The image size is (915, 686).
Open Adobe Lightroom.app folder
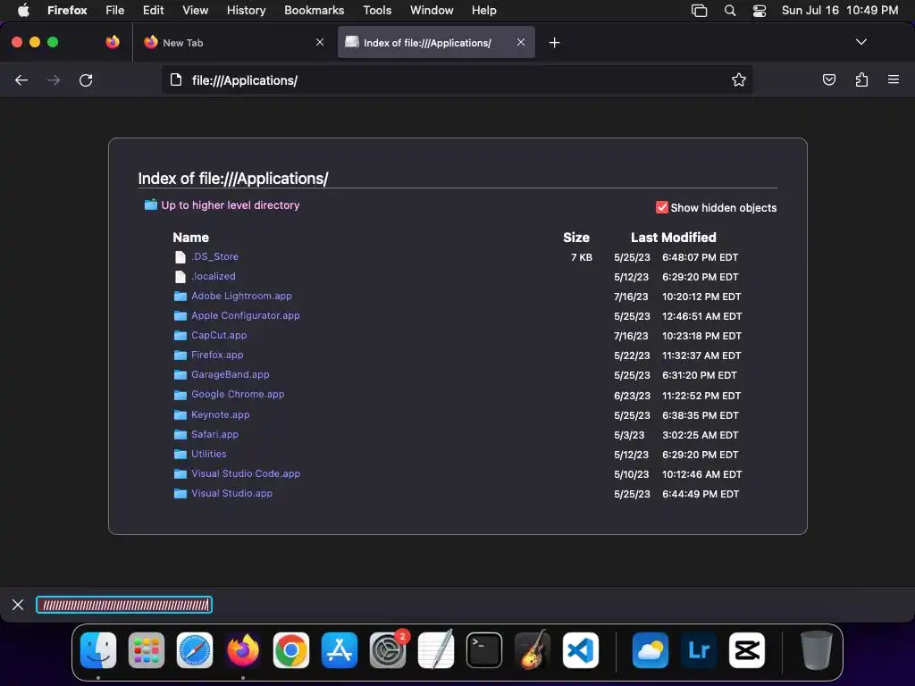(x=241, y=296)
